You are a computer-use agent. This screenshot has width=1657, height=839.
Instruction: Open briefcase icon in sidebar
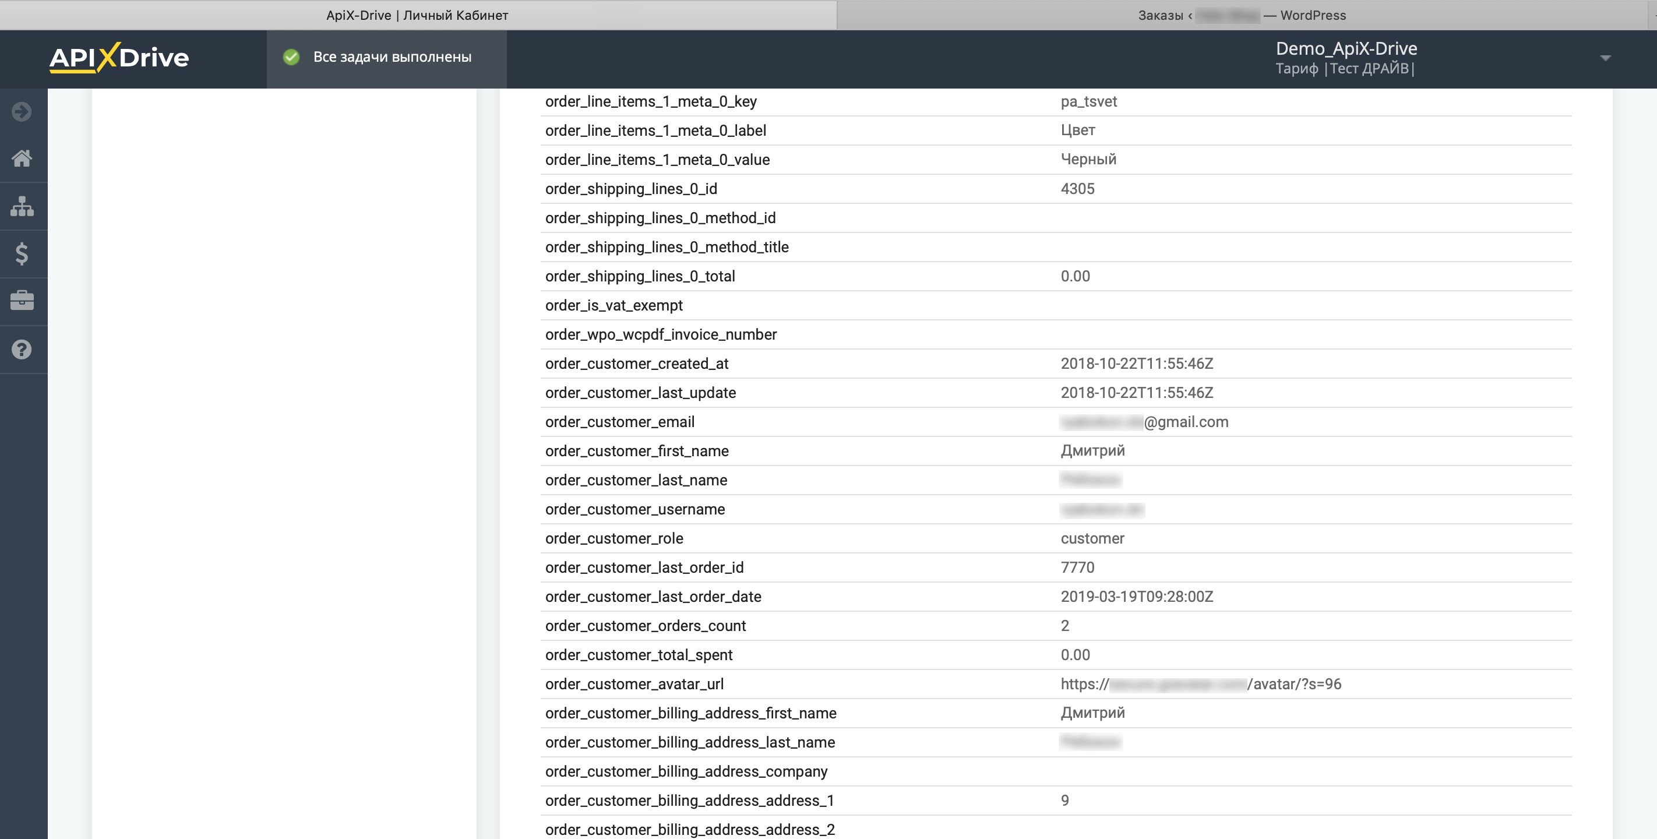pos(22,301)
